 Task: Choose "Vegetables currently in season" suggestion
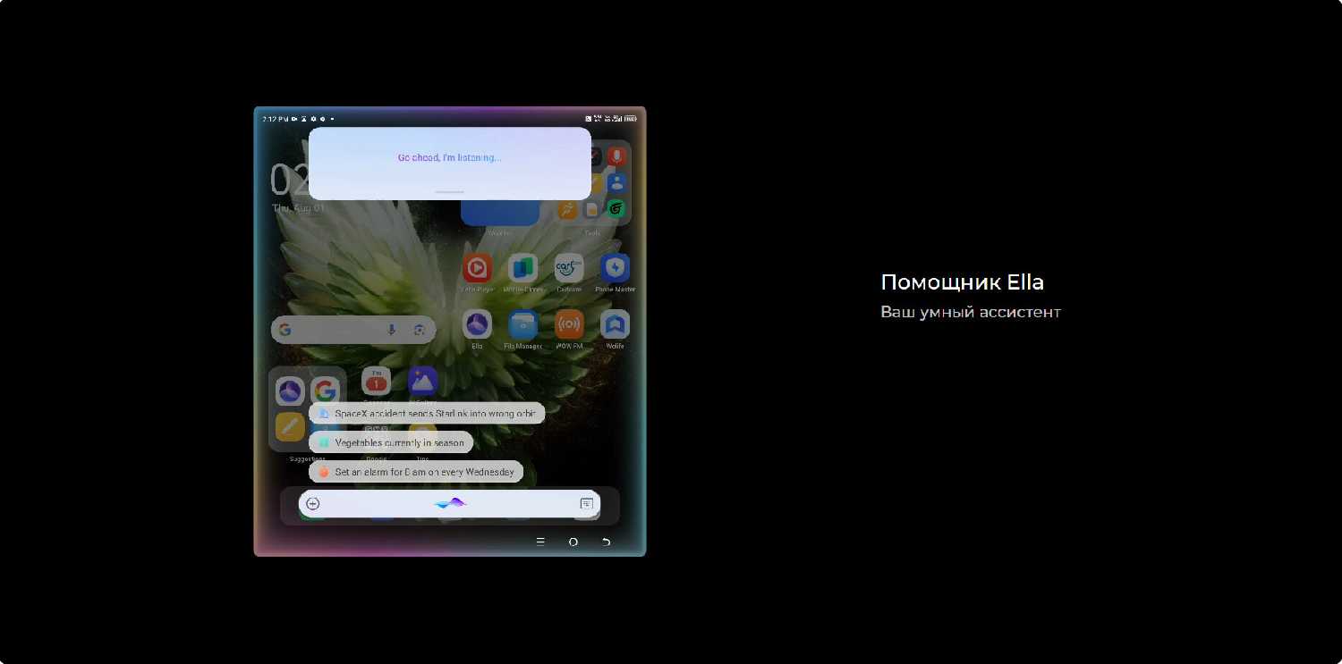coord(391,442)
